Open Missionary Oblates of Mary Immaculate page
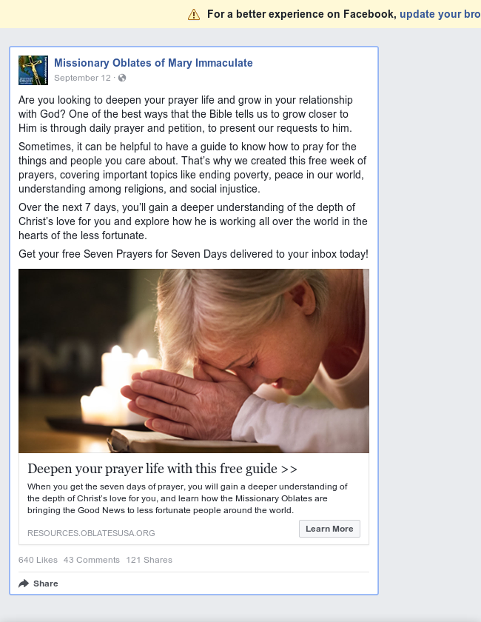481x622 pixels. click(x=153, y=63)
